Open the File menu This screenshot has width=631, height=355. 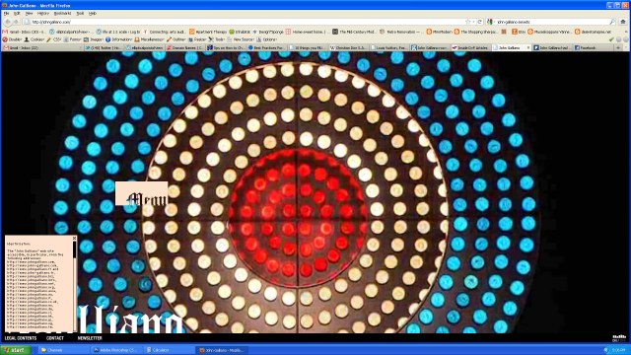(7, 14)
